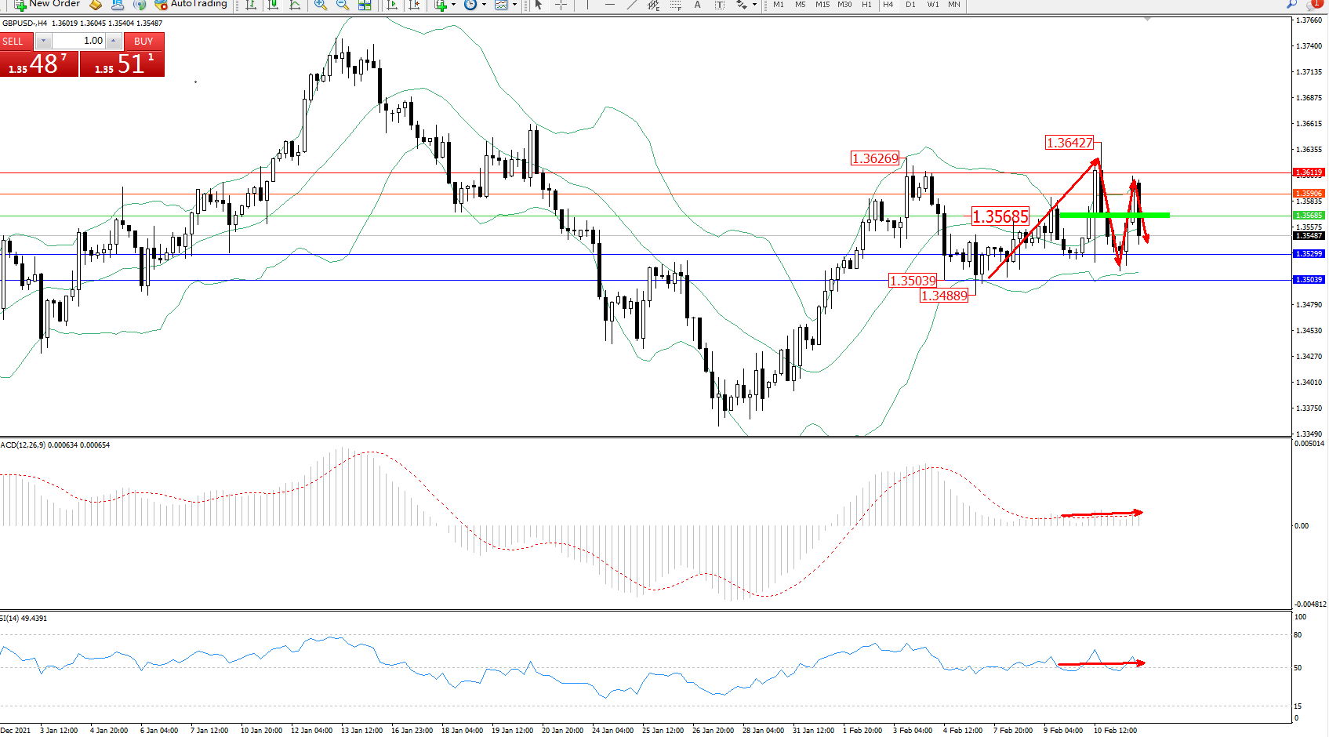Open the search magnifier icon
This screenshot has height=737, width=1329.
(1291, 5)
